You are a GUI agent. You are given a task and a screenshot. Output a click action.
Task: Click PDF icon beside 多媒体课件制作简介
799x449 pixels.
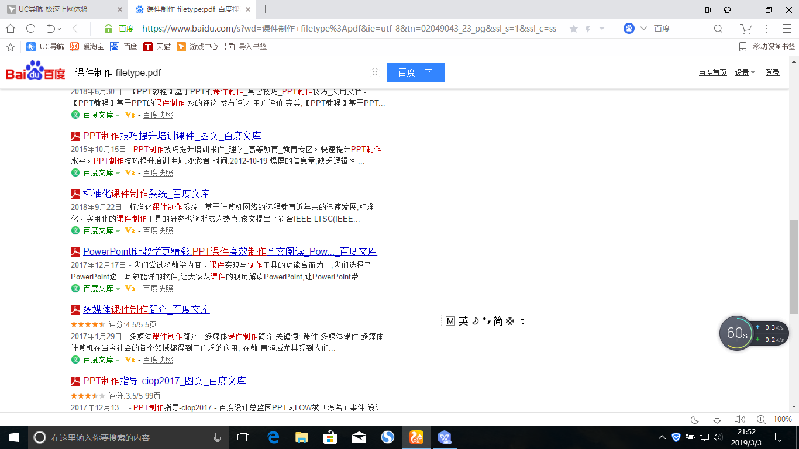click(75, 309)
